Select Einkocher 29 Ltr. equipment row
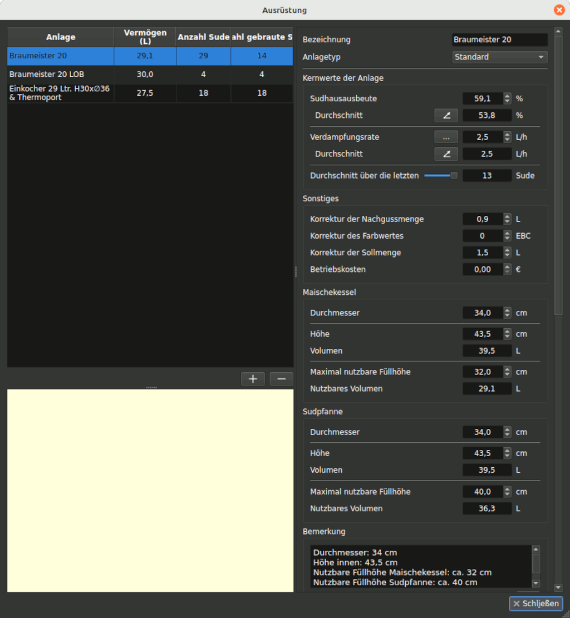The image size is (570, 618). (x=60, y=93)
